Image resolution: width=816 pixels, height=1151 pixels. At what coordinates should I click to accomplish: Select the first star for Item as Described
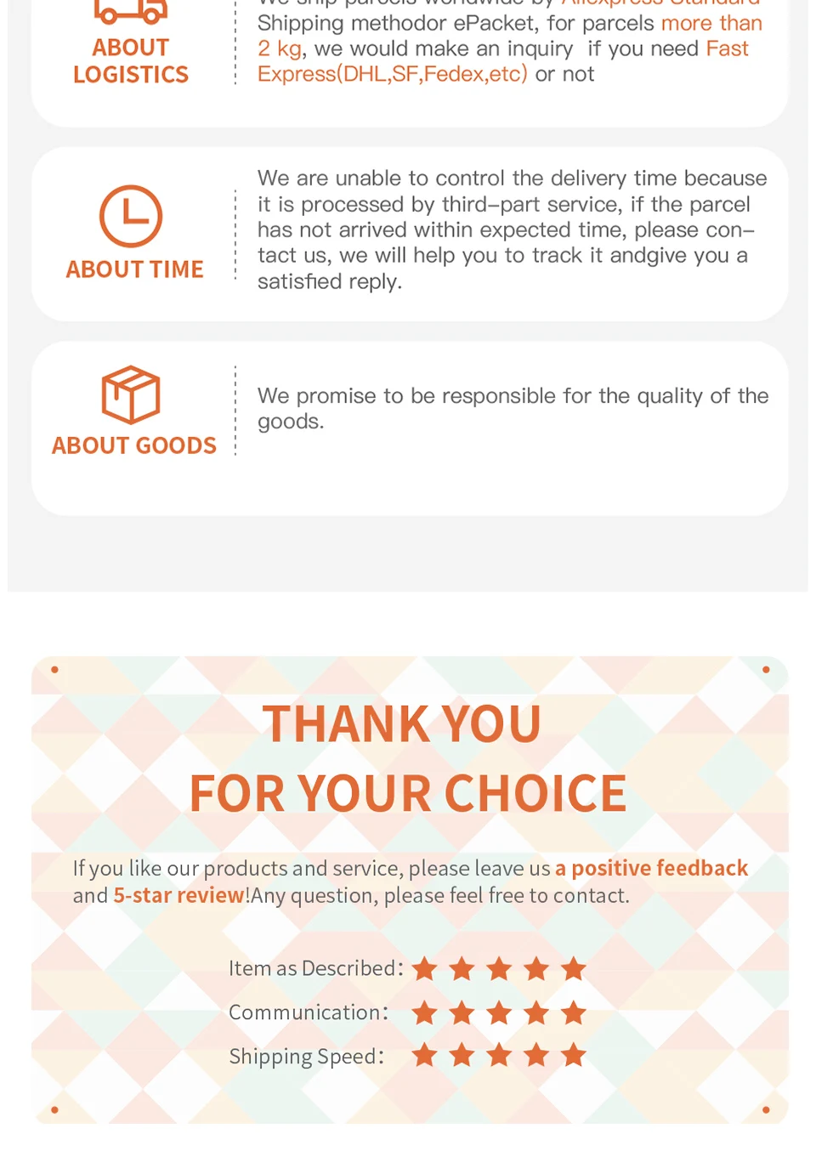pyautogui.click(x=424, y=968)
